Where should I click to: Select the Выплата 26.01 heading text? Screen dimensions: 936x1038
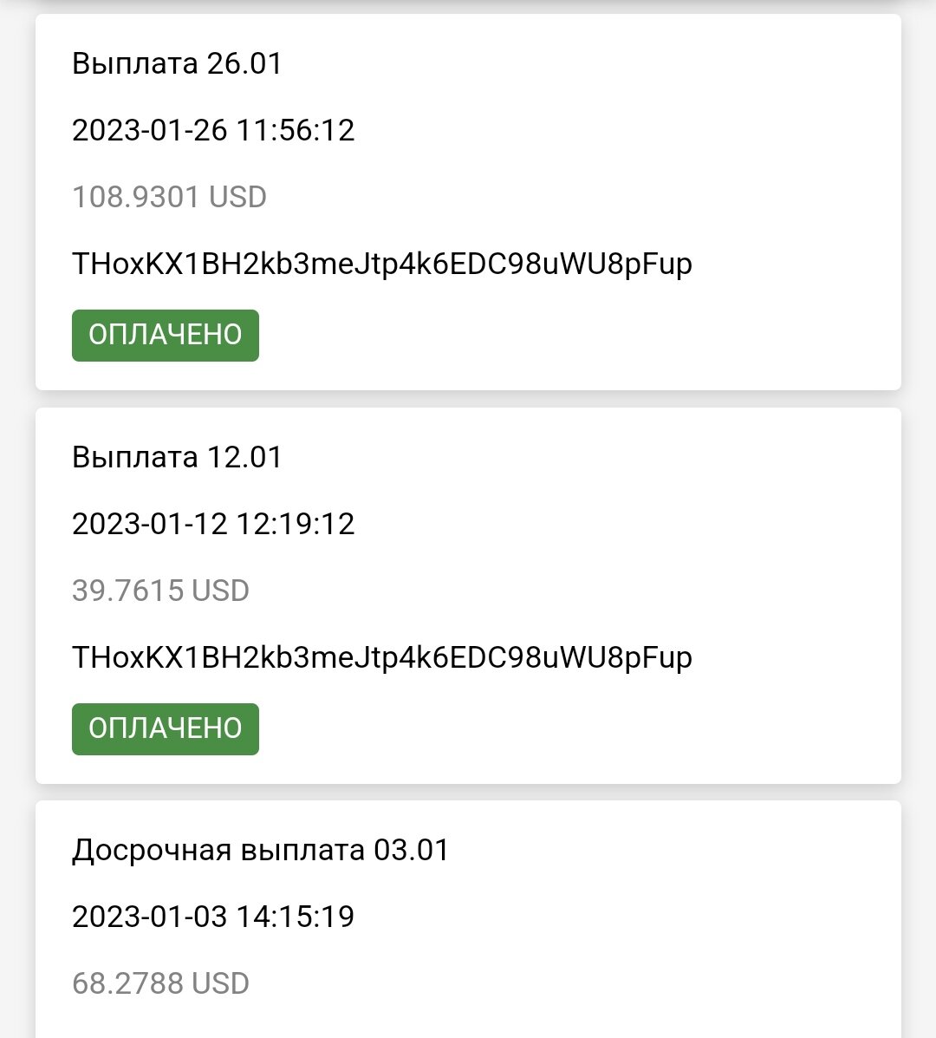click(177, 64)
